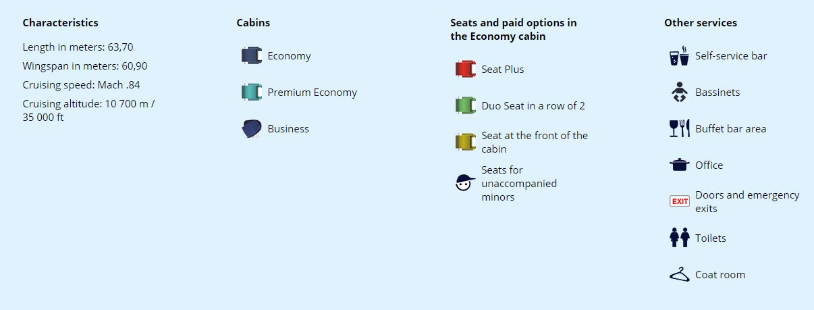Click the Self-service bar drinks icon
Screen dimensions: 814x310
point(680,56)
